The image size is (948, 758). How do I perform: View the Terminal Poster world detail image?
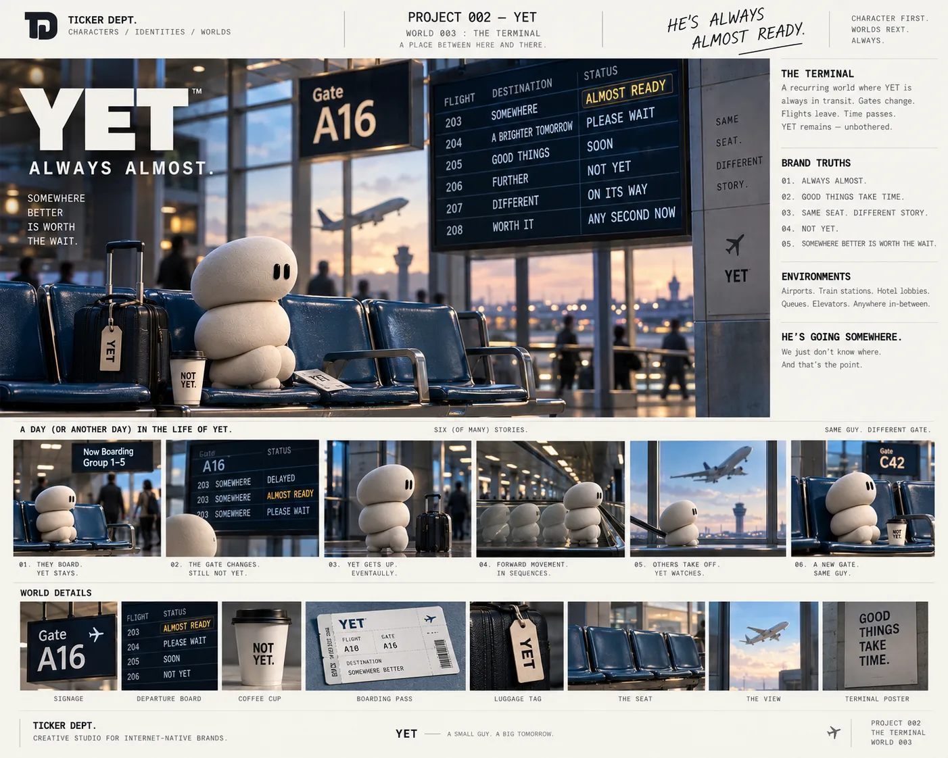[875, 646]
